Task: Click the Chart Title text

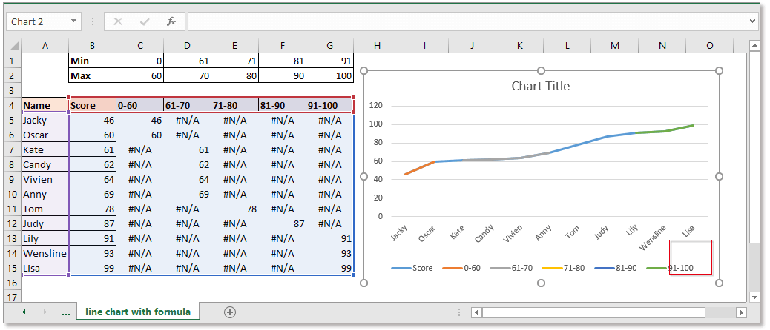Action: [541, 86]
